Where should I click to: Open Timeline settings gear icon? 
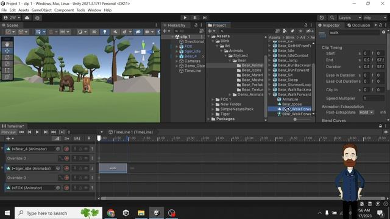pyautogui.click(x=386, y=132)
